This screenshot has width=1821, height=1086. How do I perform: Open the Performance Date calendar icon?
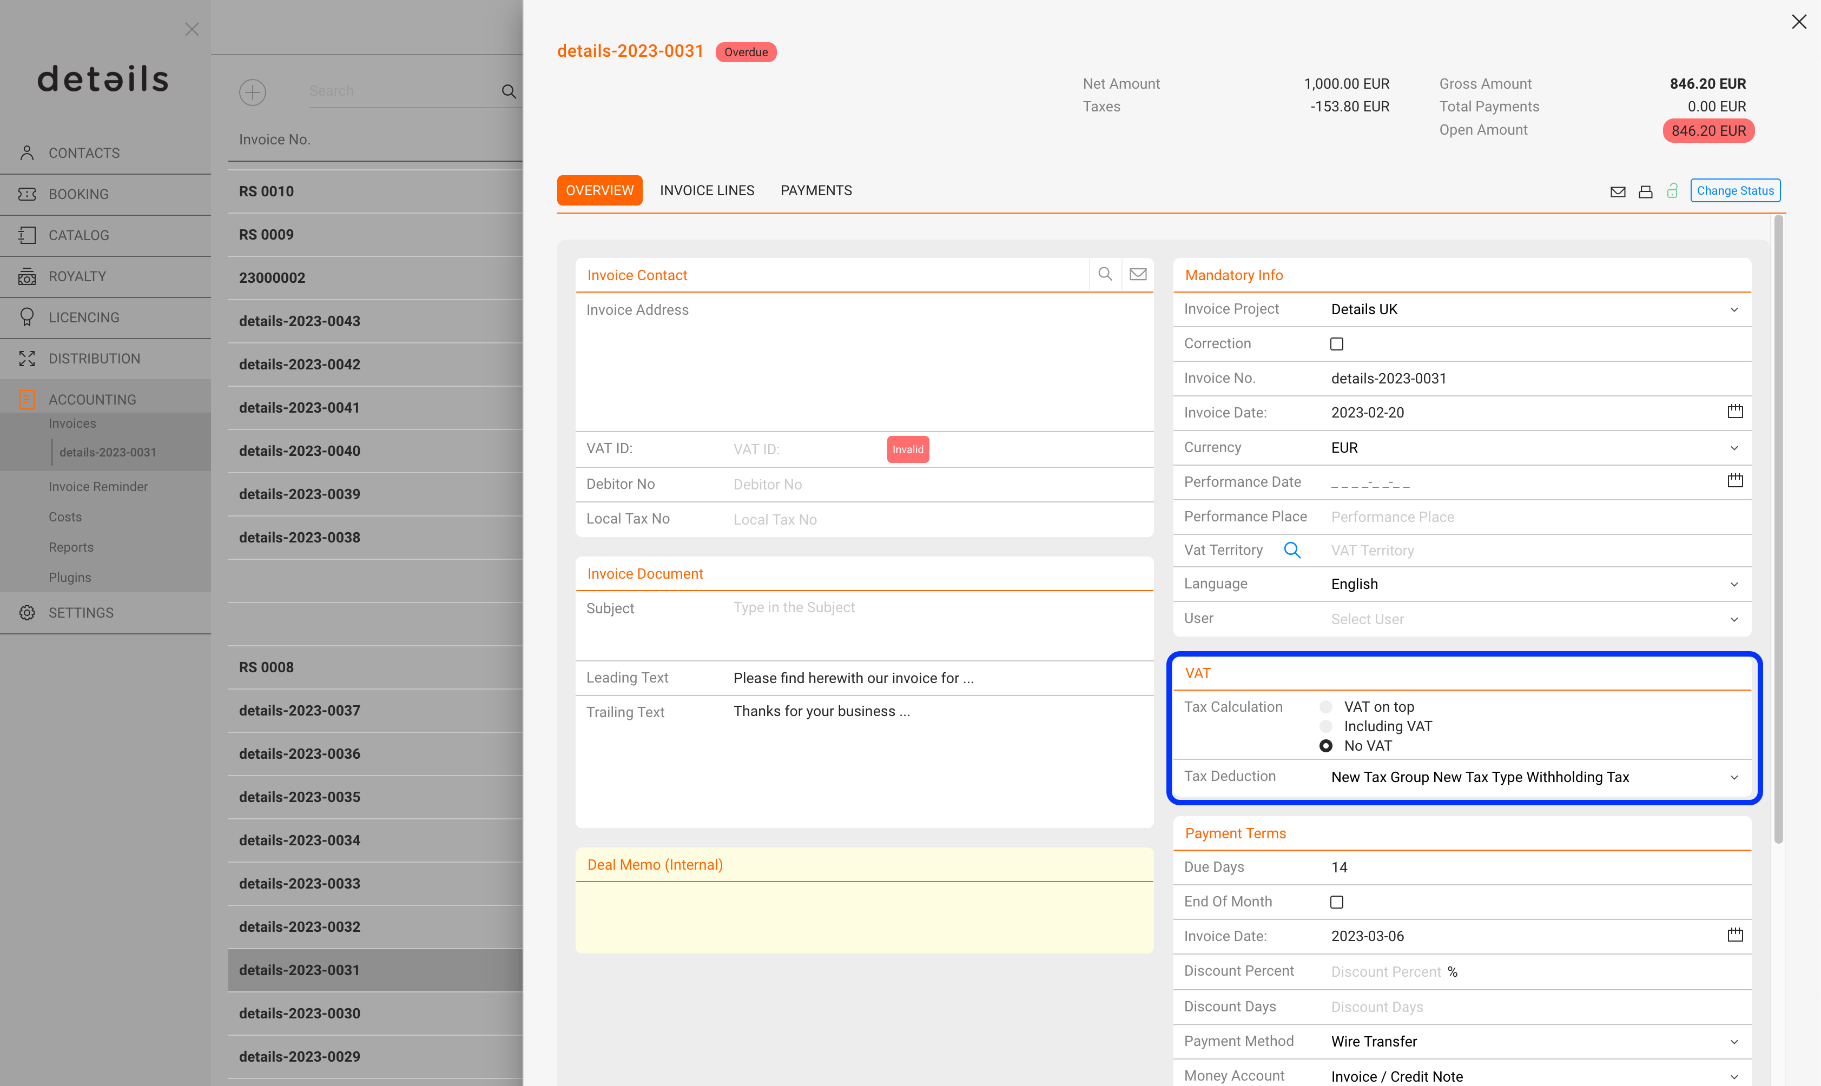pyautogui.click(x=1734, y=481)
